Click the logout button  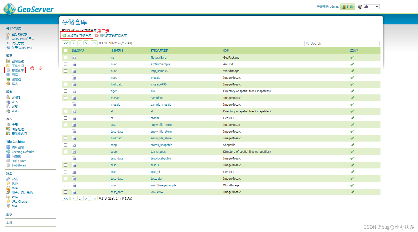click(x=347, y=7)
